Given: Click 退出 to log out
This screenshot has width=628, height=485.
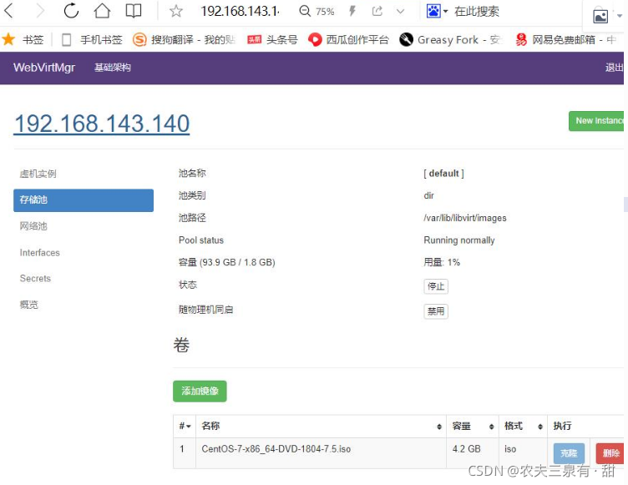Looking at the screenshot, I should coord(614,68).
